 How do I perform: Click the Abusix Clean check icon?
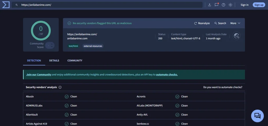[67, 97]
